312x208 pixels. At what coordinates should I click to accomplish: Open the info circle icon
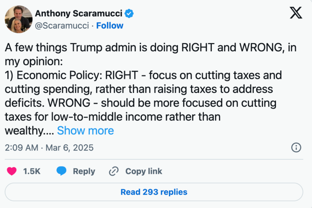[296, 148]
